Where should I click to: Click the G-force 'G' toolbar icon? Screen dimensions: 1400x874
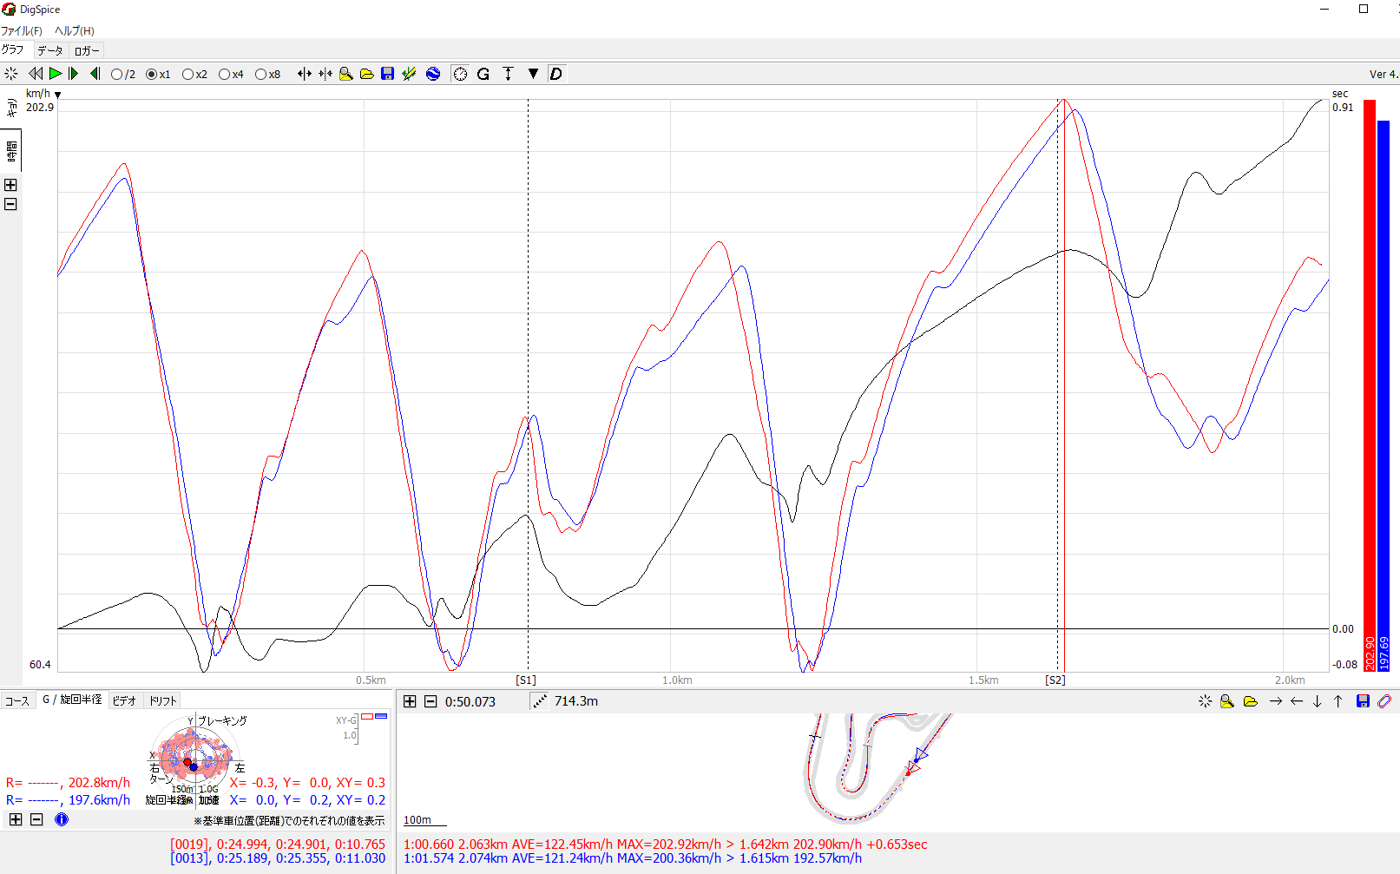pyautogui.click(x=483, y=74)
